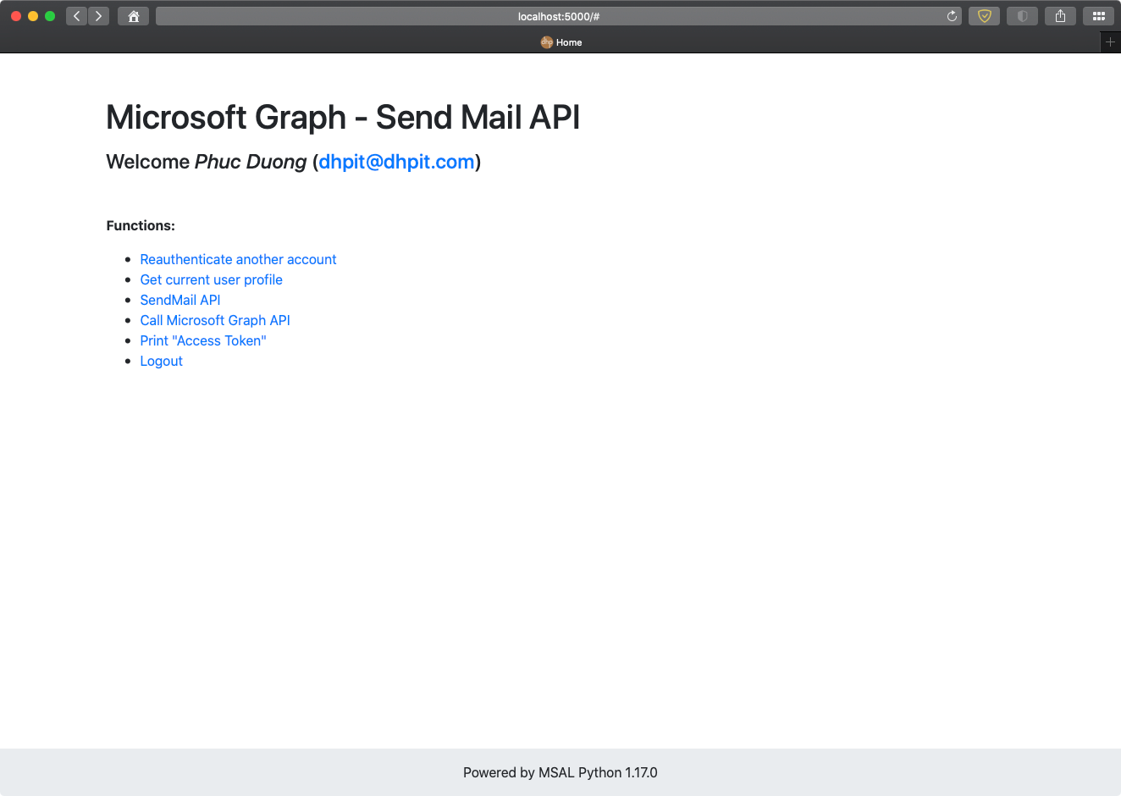Close the window with the red button

16,16
